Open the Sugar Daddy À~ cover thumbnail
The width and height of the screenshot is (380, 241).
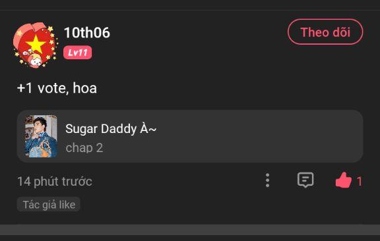pos(41,136)
